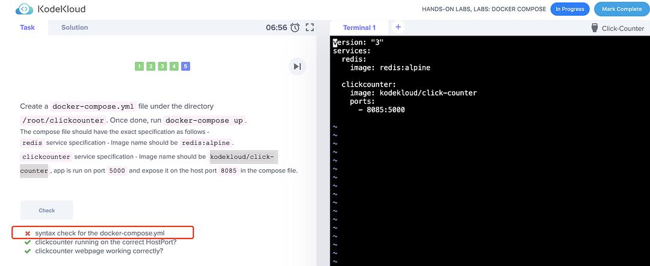Select current question 5 step box
Image resolution: width=650 pixels, height=266 pixels.
click(185, 67)
